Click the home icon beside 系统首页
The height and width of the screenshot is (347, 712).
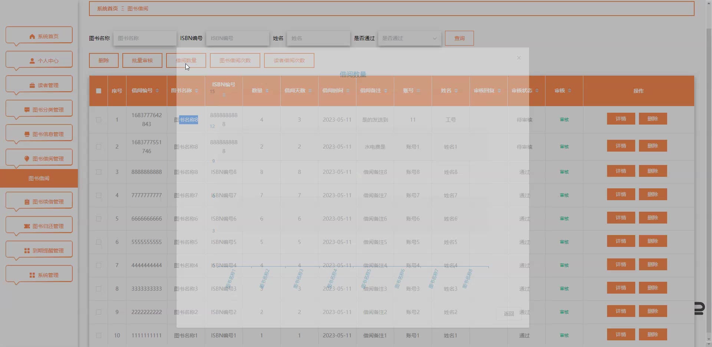(32, 36)
